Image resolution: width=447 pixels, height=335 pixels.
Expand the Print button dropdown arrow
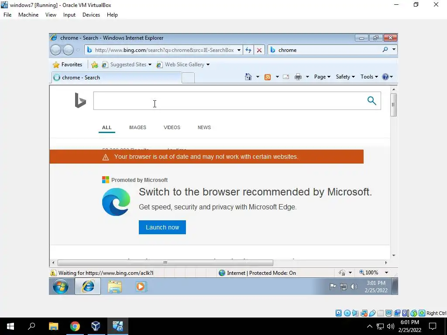(x=307, y=77)
